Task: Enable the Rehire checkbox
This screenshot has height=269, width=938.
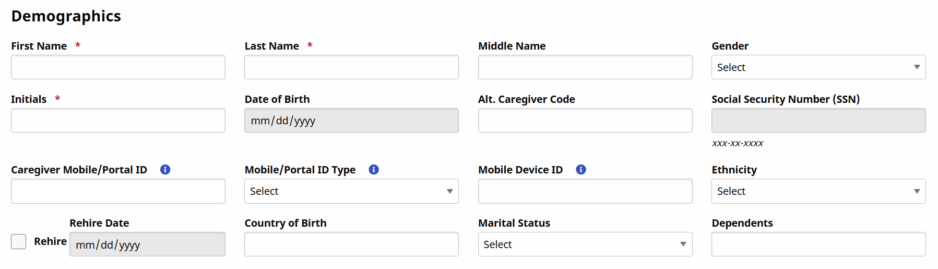Action: click(19, 241)
